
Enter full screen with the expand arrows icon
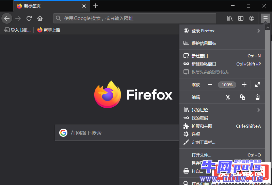(258, 85)
